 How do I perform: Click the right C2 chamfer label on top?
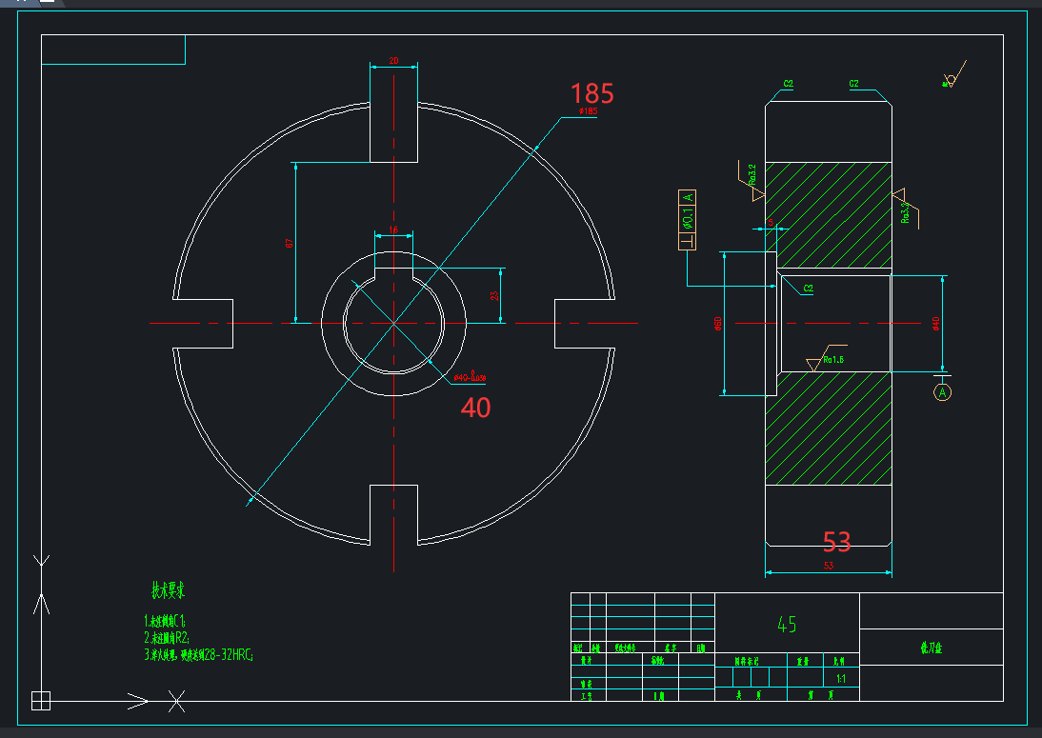point(854,84)
